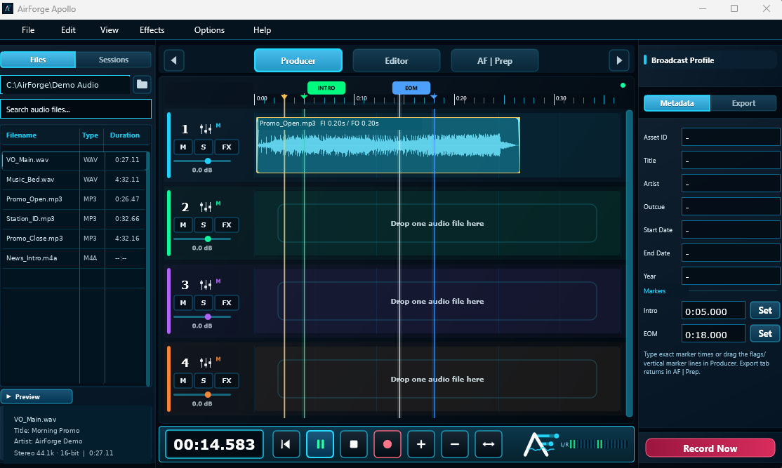The height and width of the screenshot is (468, 782).
Task: Pause playback in transport bar
Action: coord(320,444)
